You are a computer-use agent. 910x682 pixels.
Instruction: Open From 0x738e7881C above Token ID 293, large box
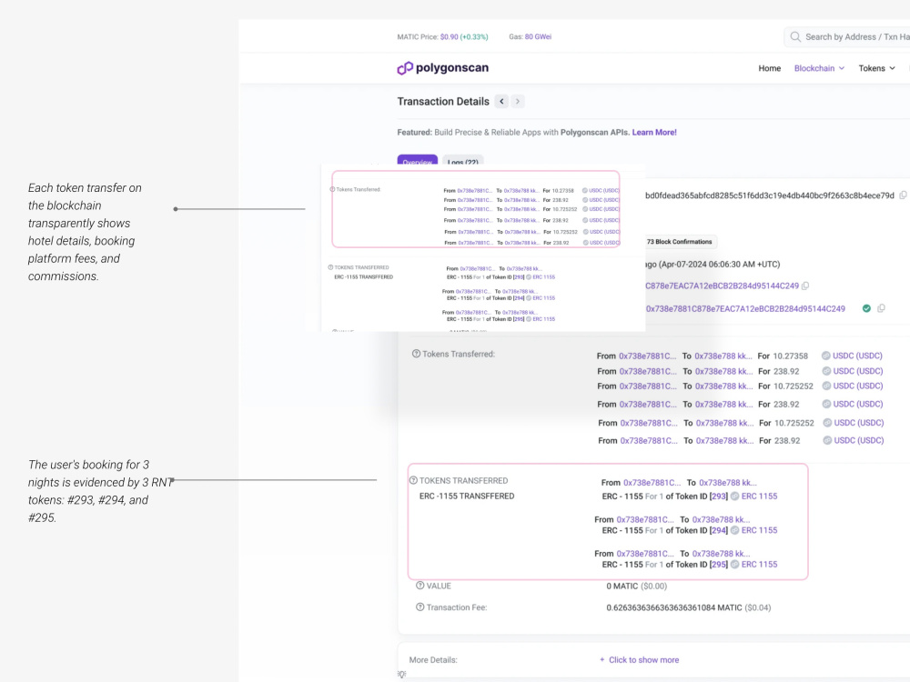(652, 483)
